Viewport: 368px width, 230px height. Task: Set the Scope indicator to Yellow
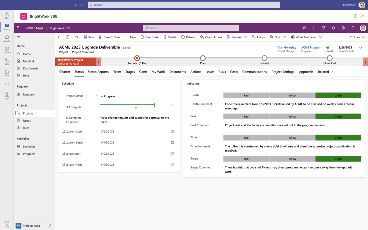coord(292,158)
